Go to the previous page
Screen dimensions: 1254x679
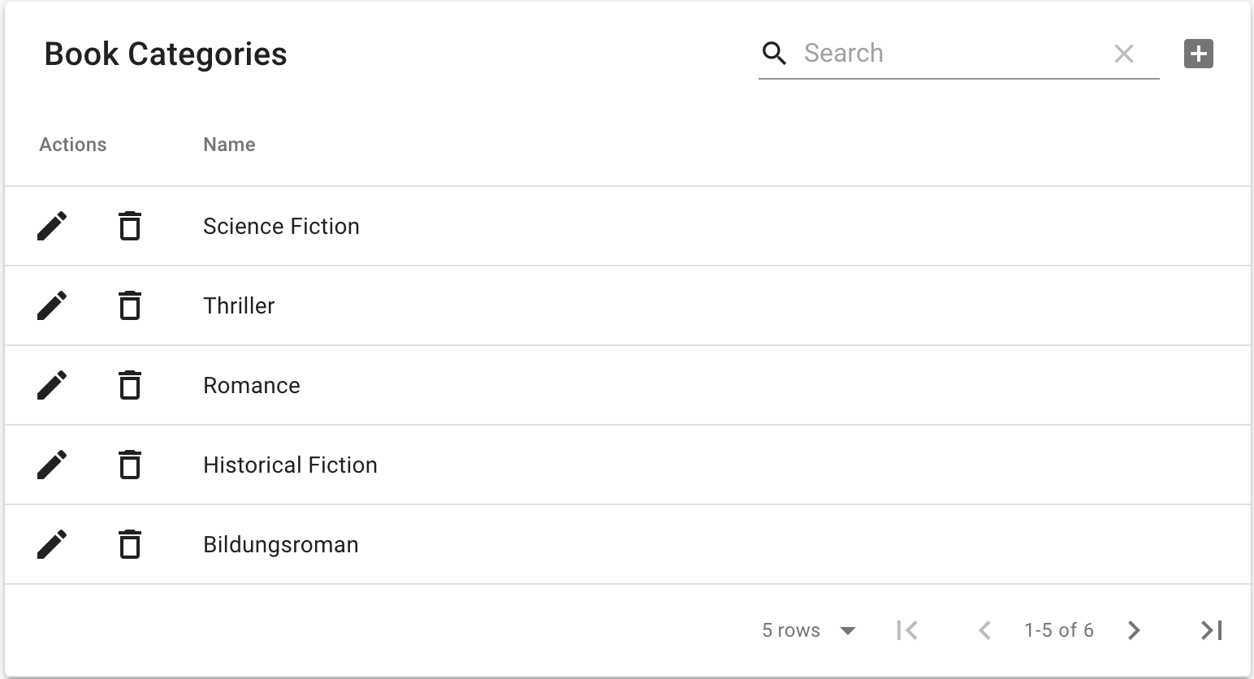click(984, 630)
